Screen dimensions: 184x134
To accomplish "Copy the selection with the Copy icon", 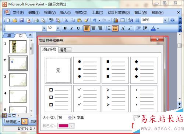I will coord(73,20).
